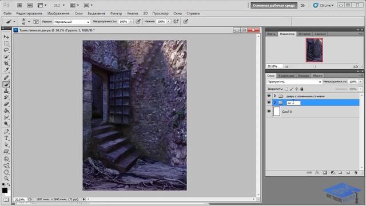This screenshot has width=366, height=206.
Task: Open the tool preset picker arrow
Action: click(x=14, y=22)
